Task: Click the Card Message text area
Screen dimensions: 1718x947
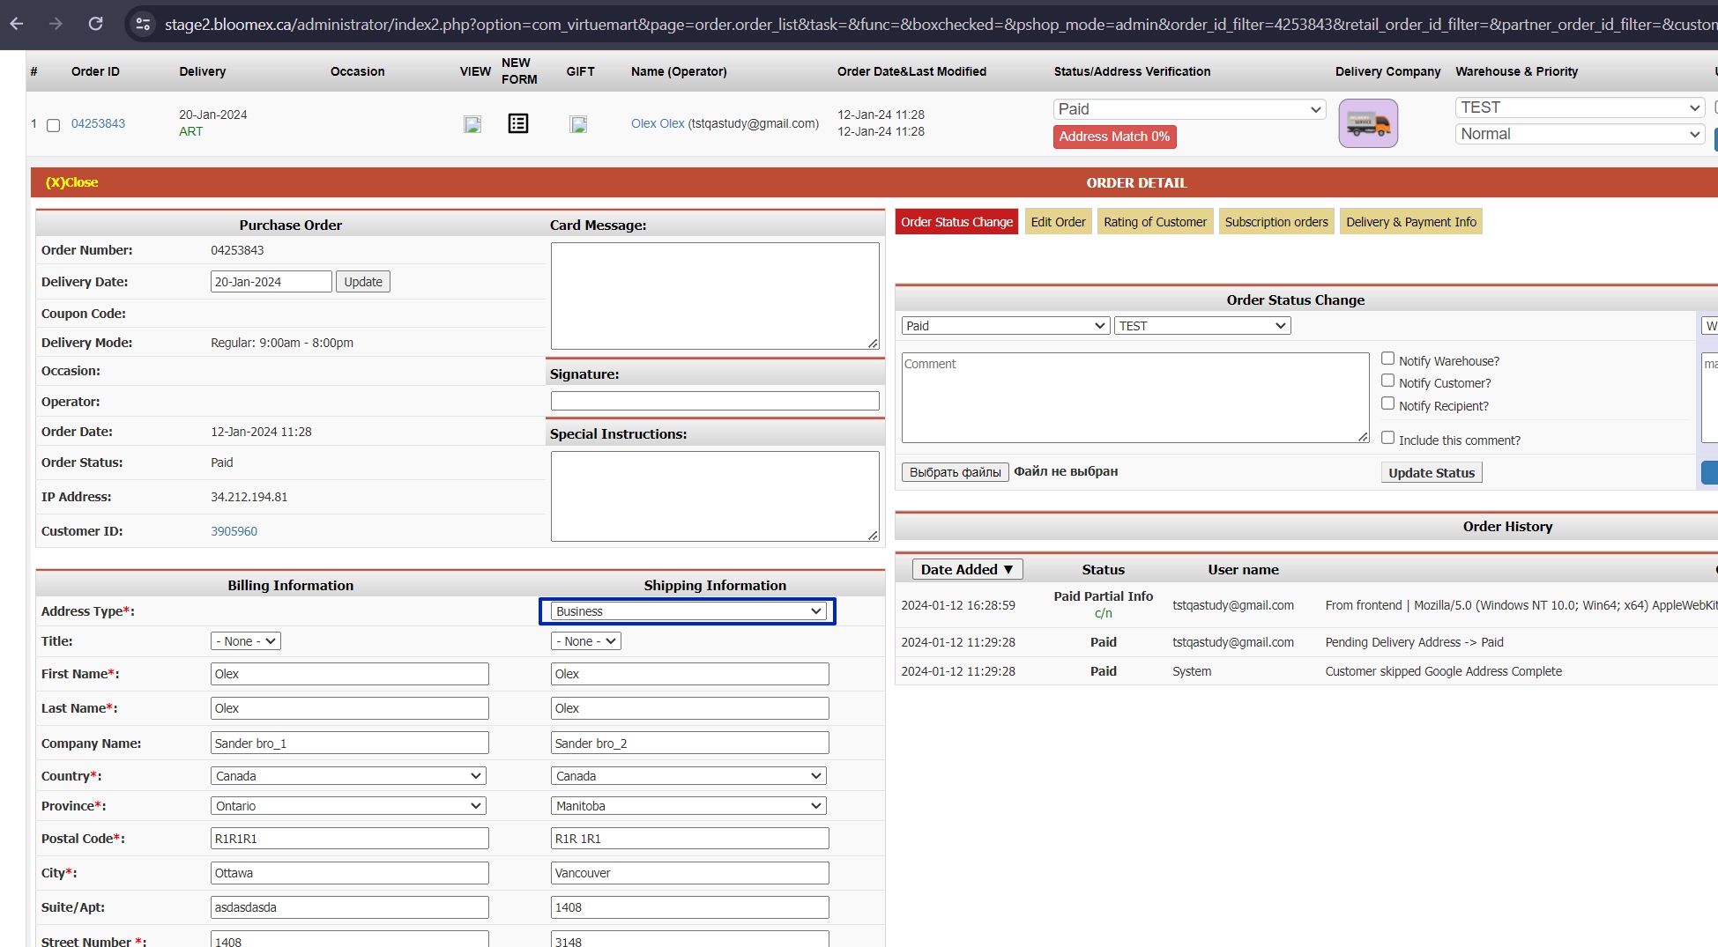Action: coord(715,296)
